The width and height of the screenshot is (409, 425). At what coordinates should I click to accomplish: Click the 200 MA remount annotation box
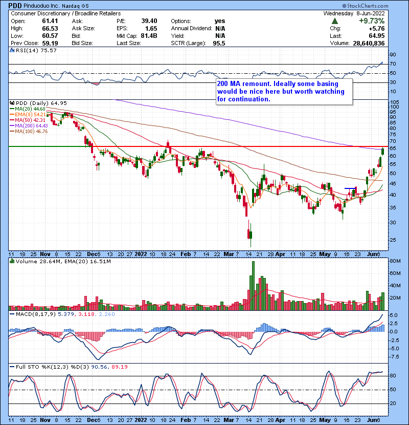(x=282, y=92)
